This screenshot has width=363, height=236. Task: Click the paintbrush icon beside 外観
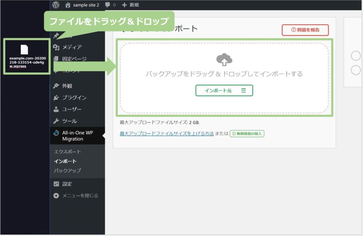56,86
